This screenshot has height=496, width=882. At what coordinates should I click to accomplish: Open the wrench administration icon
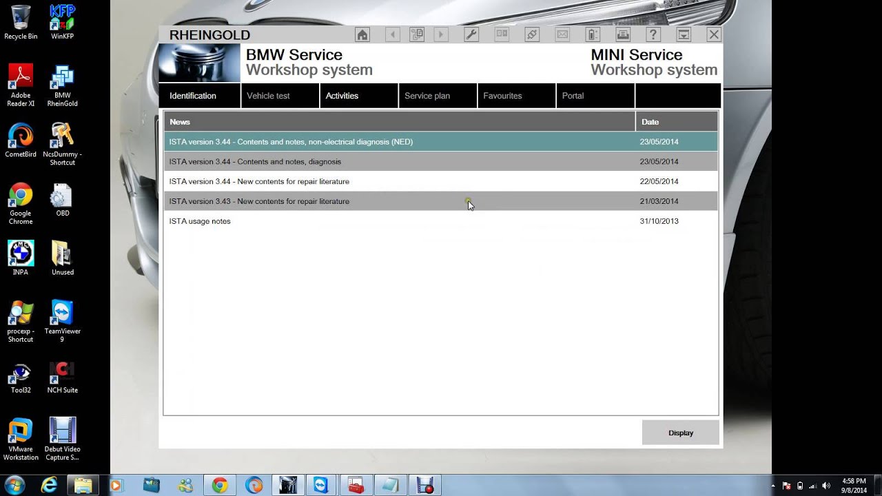click(x=471, y=34)
